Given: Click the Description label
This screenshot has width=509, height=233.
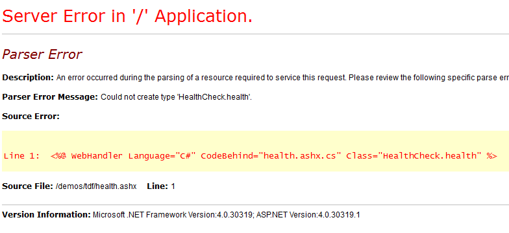Looking at the screenshot, I should pyautogui.click(x=28, y=78).
